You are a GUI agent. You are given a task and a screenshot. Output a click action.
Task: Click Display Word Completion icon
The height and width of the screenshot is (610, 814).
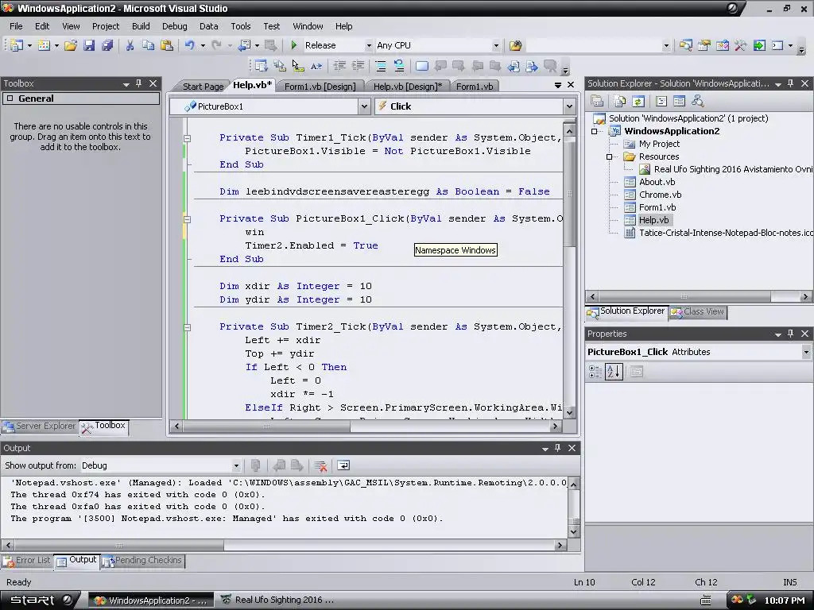[316, 66]
